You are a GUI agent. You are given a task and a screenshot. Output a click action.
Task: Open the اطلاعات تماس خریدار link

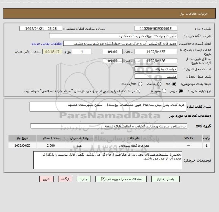(x=47, y=44)
